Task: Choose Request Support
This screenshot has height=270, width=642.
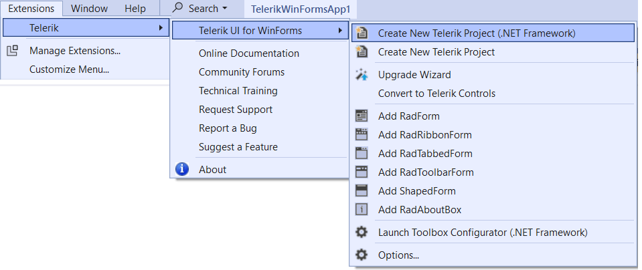Action: click(x=260, y=110)
